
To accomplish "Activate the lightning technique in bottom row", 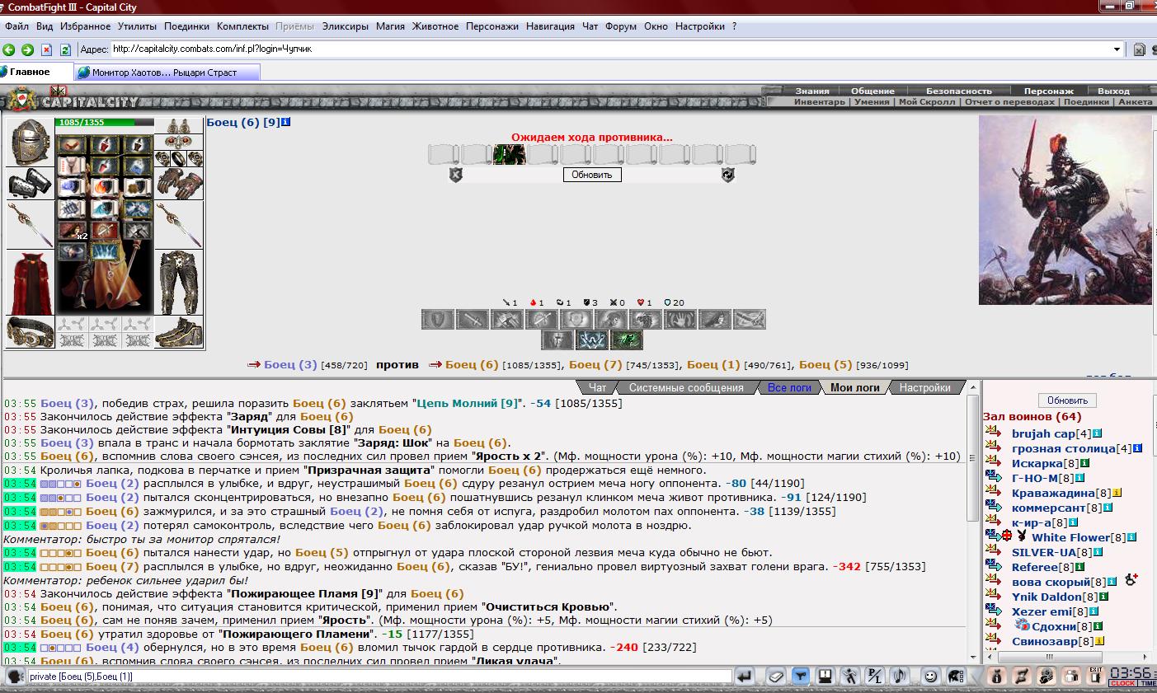I will coord(591,339).
